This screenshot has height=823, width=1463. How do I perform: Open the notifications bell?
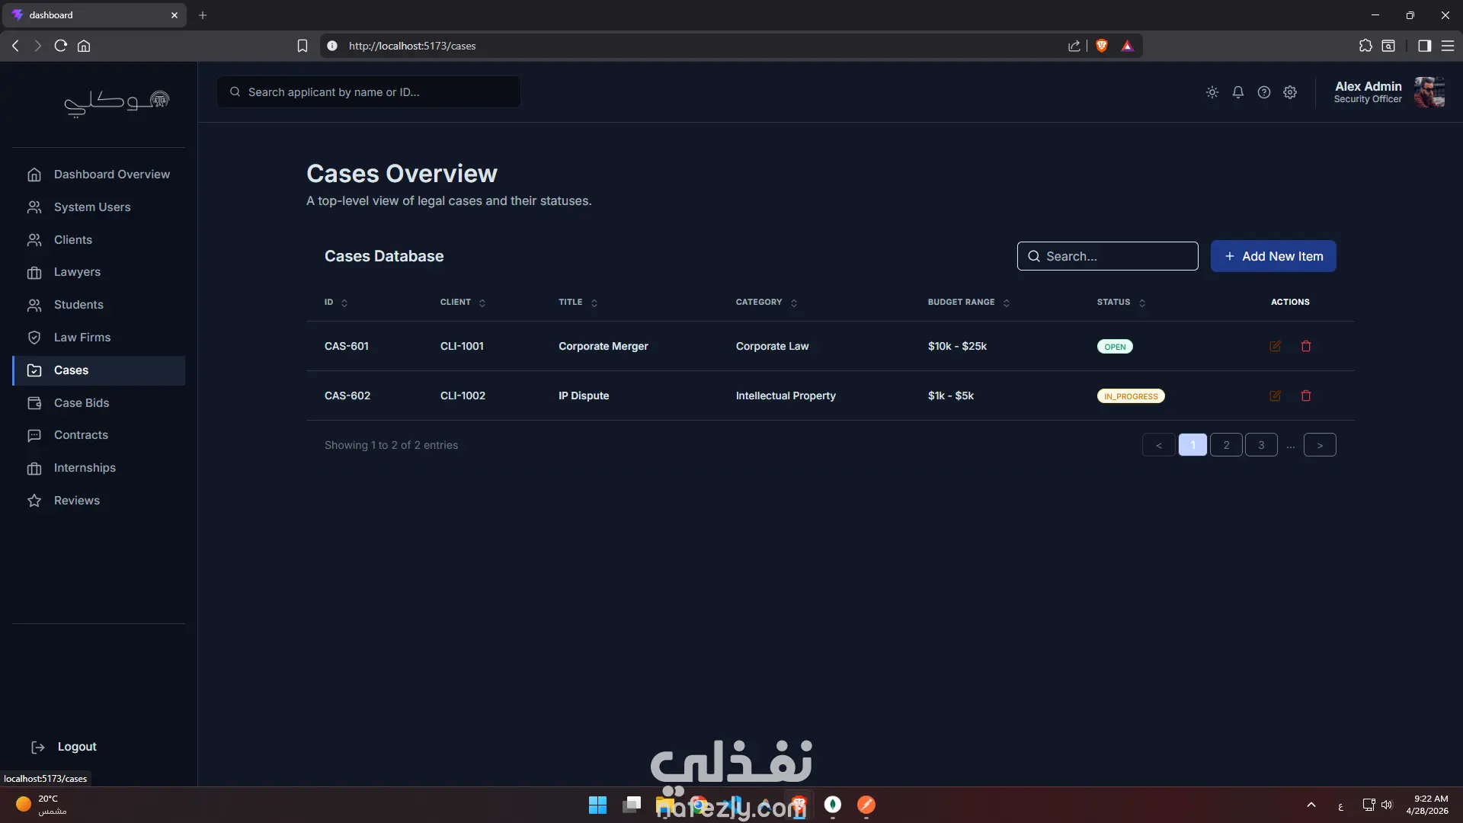(x=1238, y=92)
